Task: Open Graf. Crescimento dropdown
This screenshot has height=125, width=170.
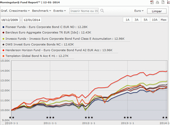Action: click(x=15, y=11)
